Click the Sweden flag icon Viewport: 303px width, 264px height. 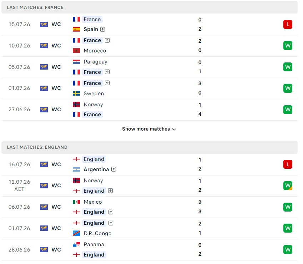pos(76,93)
